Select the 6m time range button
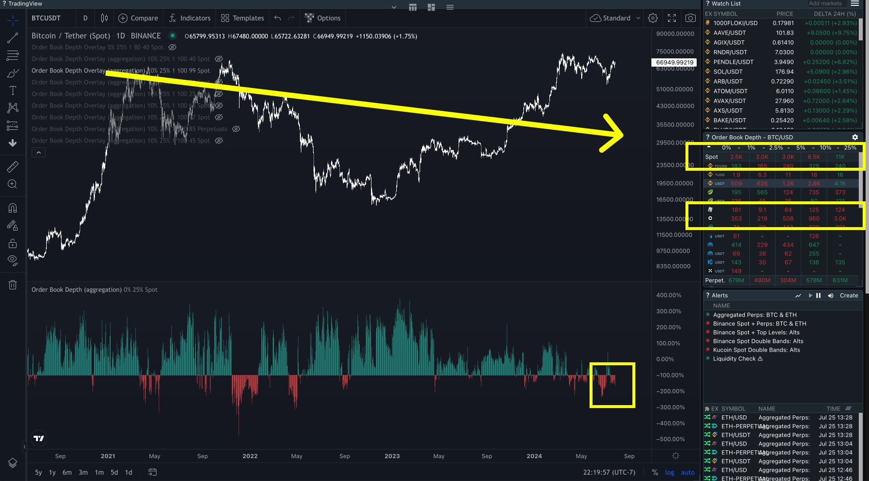 tap(67, 472)
